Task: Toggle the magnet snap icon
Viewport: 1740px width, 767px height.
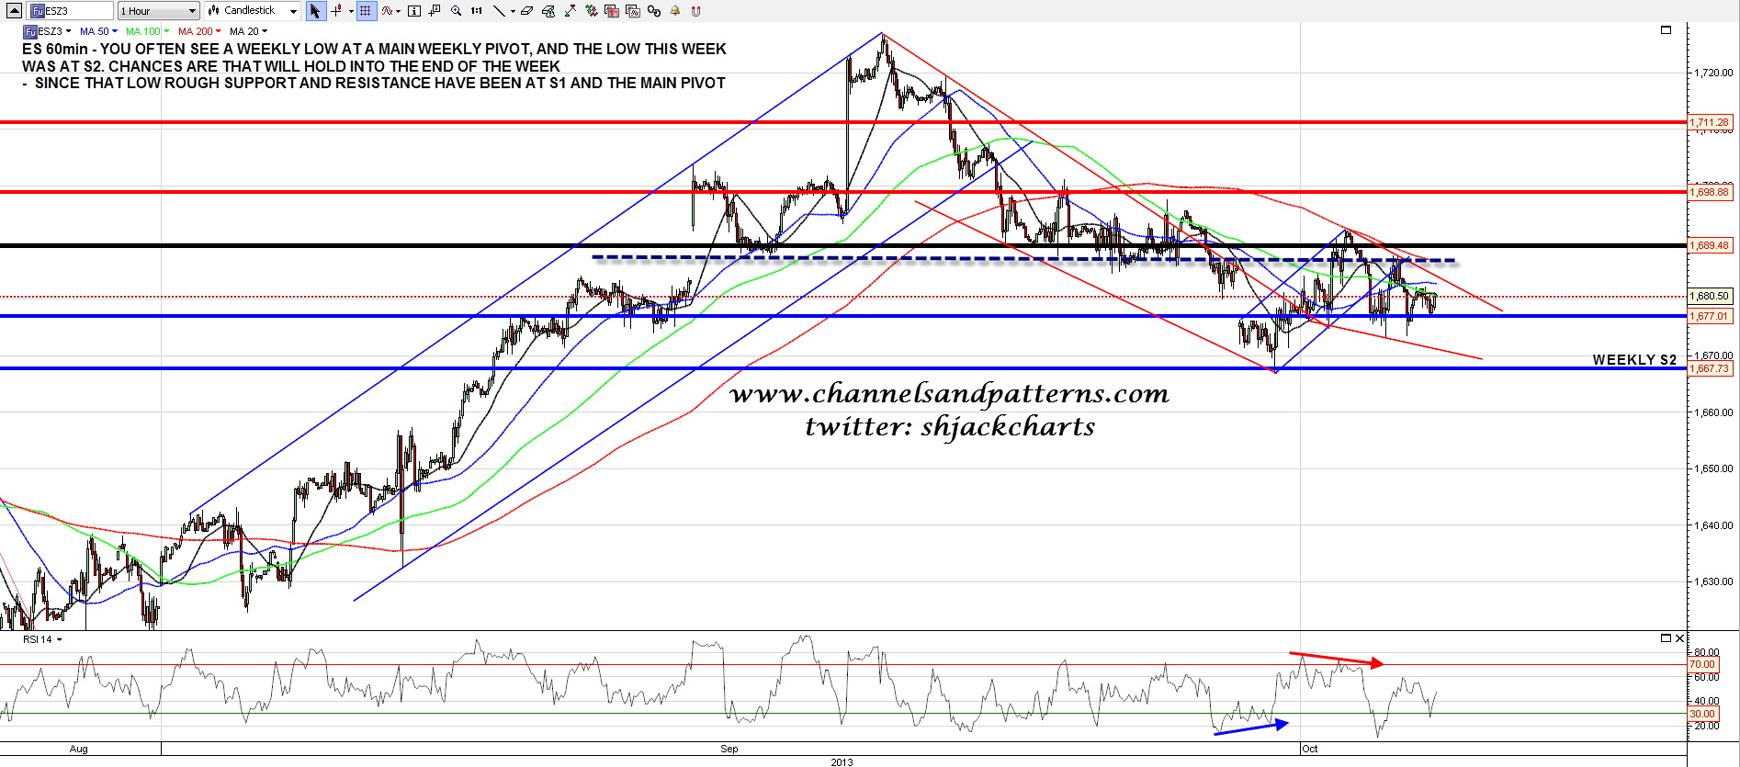Action: (695, 11)
